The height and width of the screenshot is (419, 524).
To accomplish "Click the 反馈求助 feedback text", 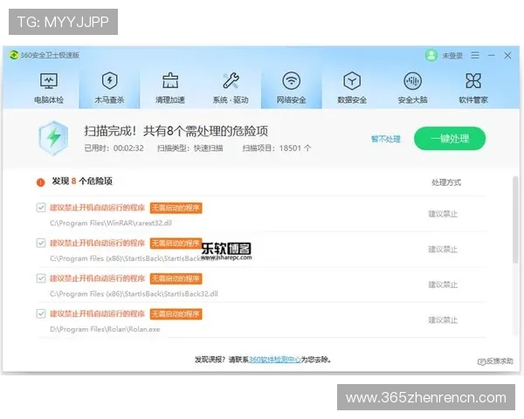I will click(x=500, y=361).
